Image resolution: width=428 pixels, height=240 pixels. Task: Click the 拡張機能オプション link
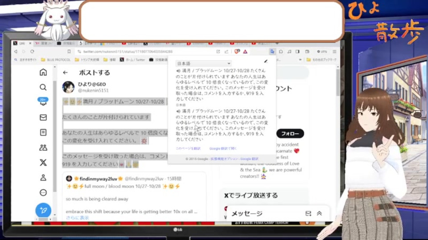[x=224, y=159]
